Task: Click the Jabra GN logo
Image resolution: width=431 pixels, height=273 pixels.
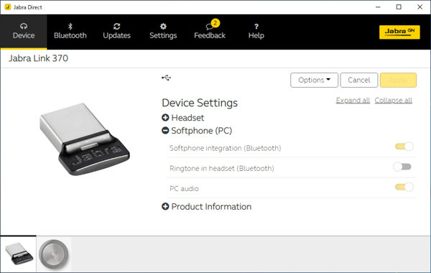Action: point(399,32)
